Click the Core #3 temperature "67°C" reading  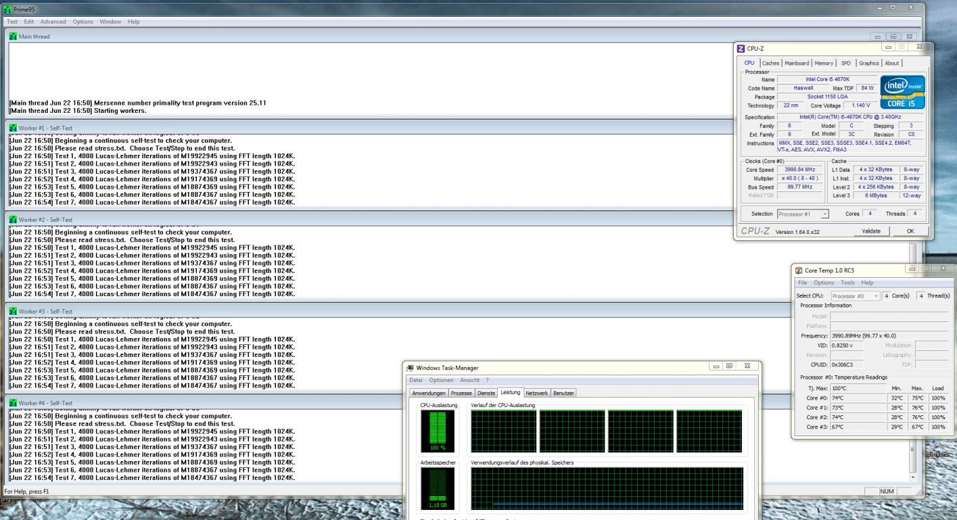tap(857, 427)
